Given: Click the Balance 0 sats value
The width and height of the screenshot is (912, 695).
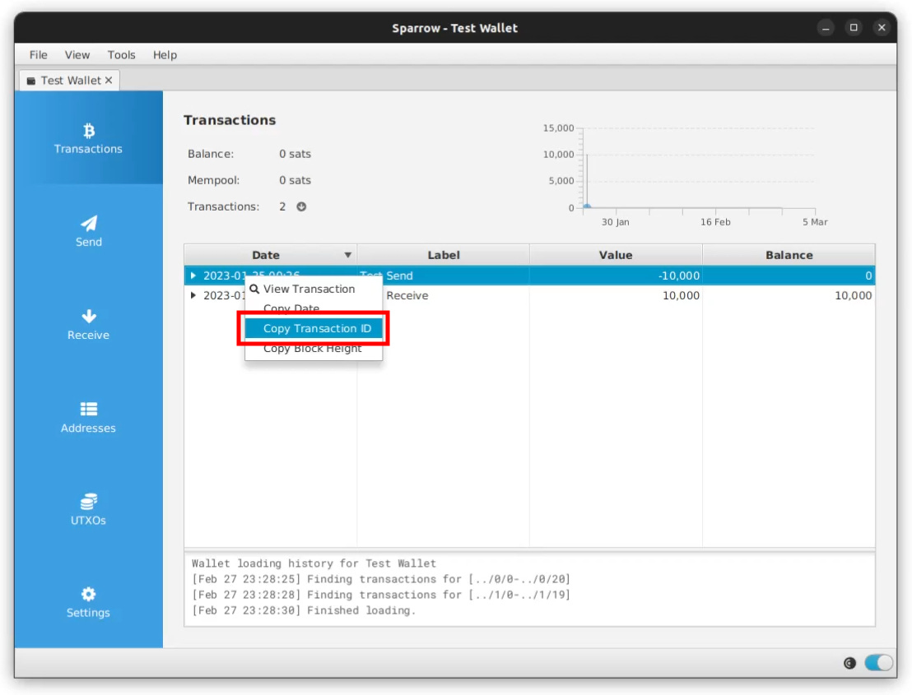Looking at the screenshot, I should pyautogui.click(x=295, y=154).
